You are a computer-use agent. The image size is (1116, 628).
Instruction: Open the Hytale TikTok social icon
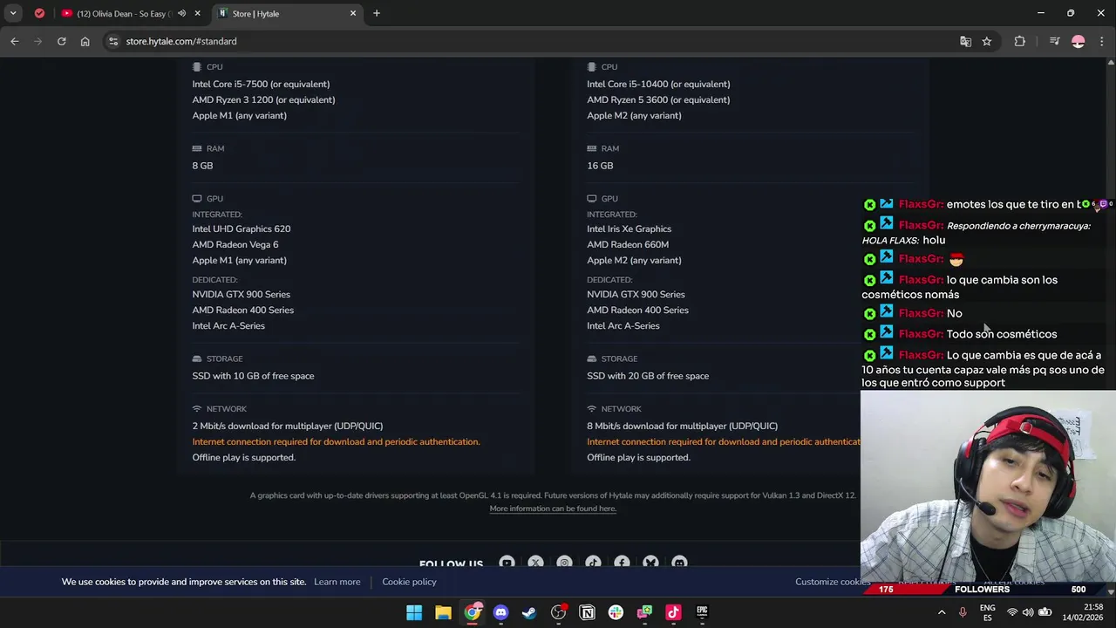pos(593,563)
